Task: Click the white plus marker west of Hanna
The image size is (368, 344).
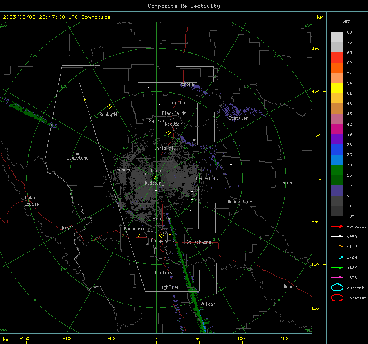Action: tap(231, 164)
